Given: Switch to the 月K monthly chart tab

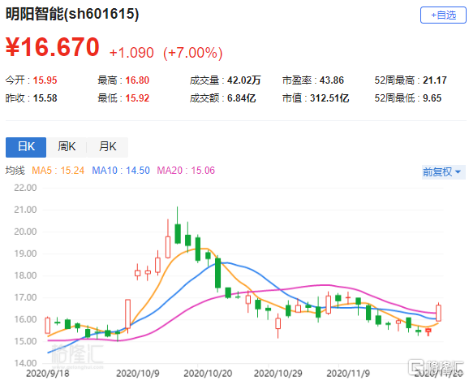Looking at the screenshot, I should pyautogui.click(x=108, y=147).
